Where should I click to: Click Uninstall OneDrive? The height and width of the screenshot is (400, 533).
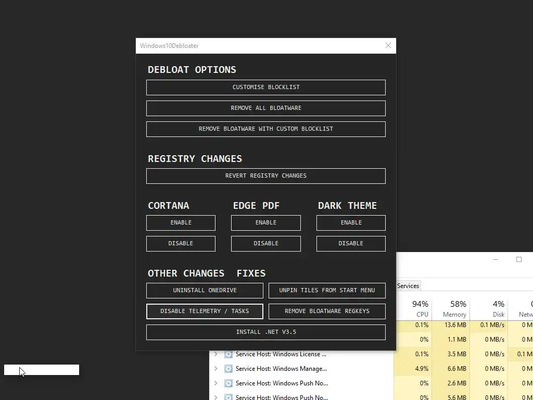(205, 291)
